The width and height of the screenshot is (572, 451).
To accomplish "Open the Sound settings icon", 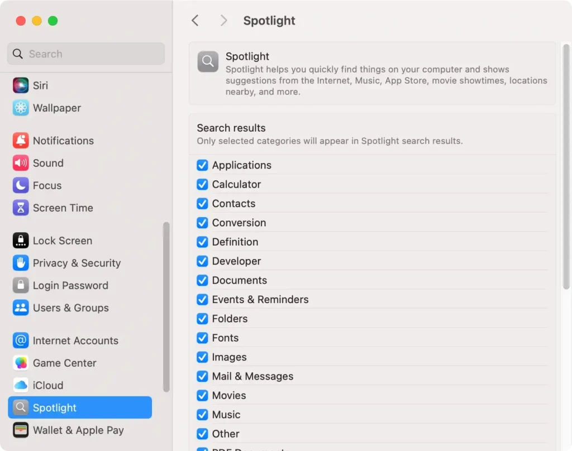I will [x=21, y=163].
